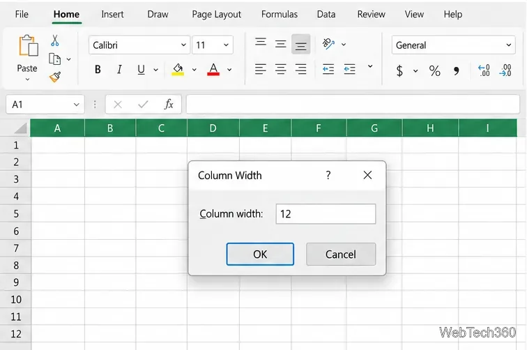Viewport: 527px width, 350px height.
Task: Switch to the Insert tab
Action: (112, 14)
